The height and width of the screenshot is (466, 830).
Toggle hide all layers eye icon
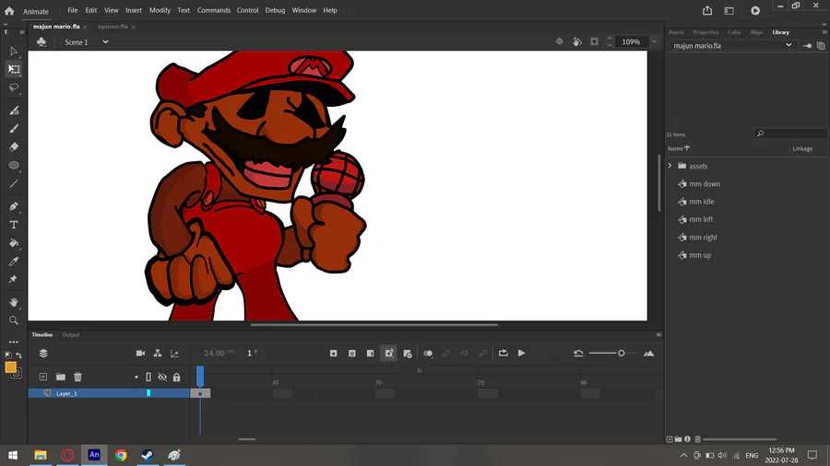[x=162, y=377]
